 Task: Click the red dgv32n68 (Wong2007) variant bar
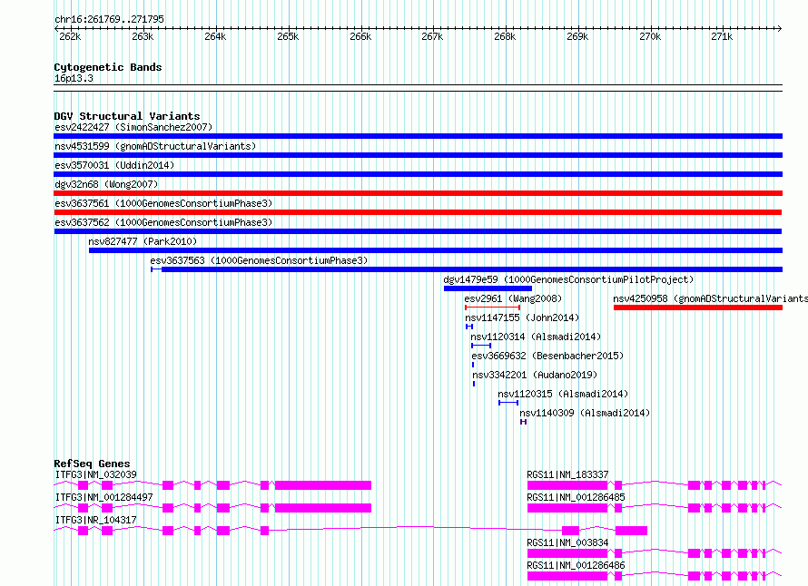point(418,193)
